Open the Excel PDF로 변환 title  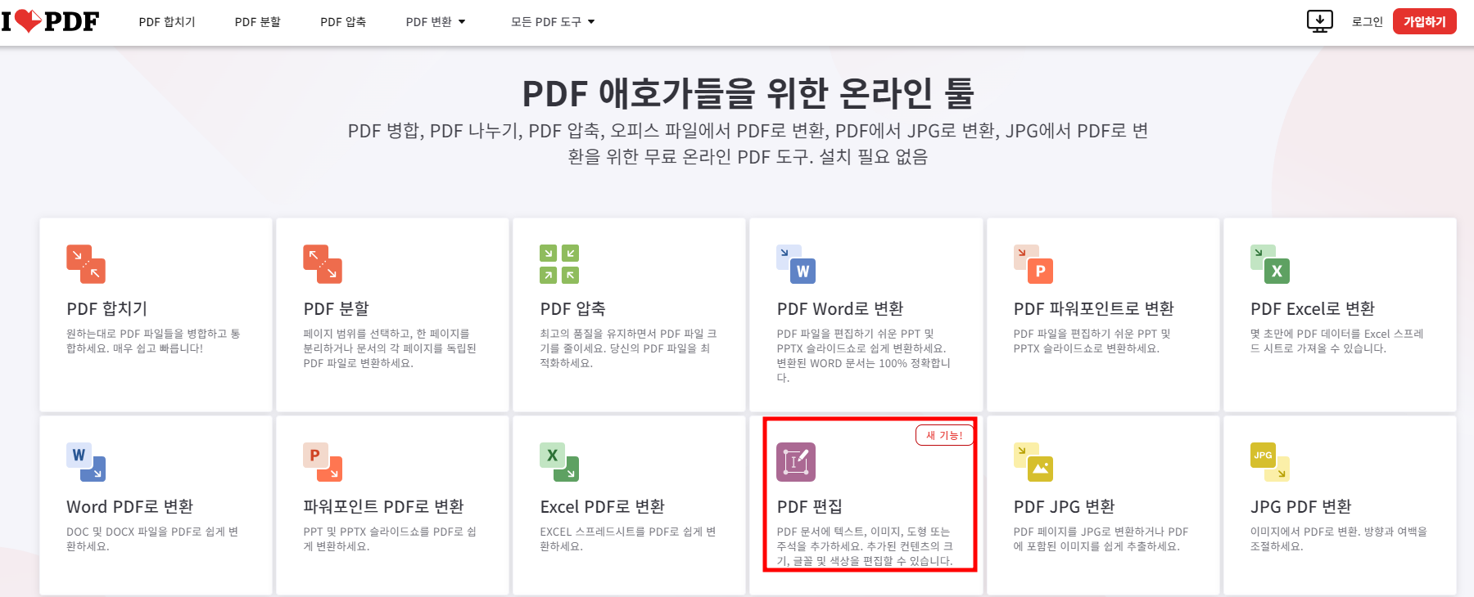(603, 506)
